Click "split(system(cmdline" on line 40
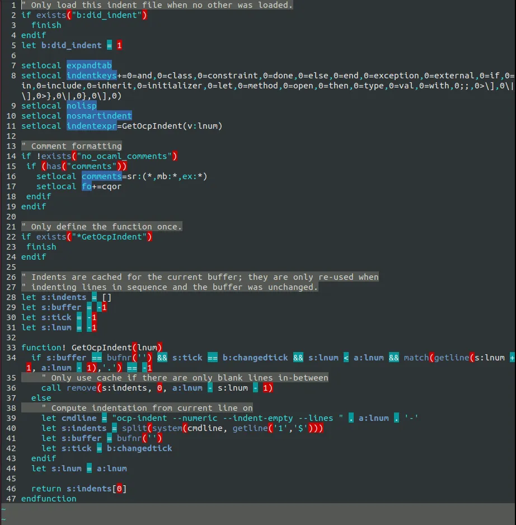Viewport: 516px width, 525px height. [172, 428]
